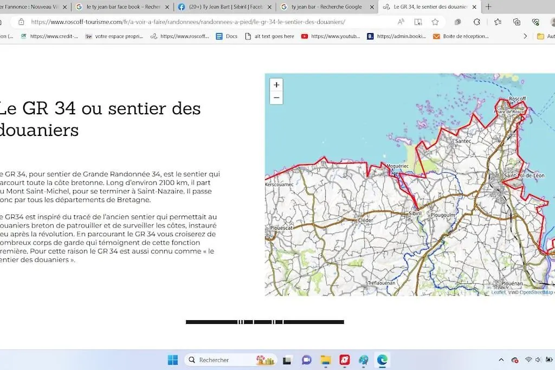555x370 pixels.
Task: Open the credit bookmark in favorites bar
Action: point(49,36)
